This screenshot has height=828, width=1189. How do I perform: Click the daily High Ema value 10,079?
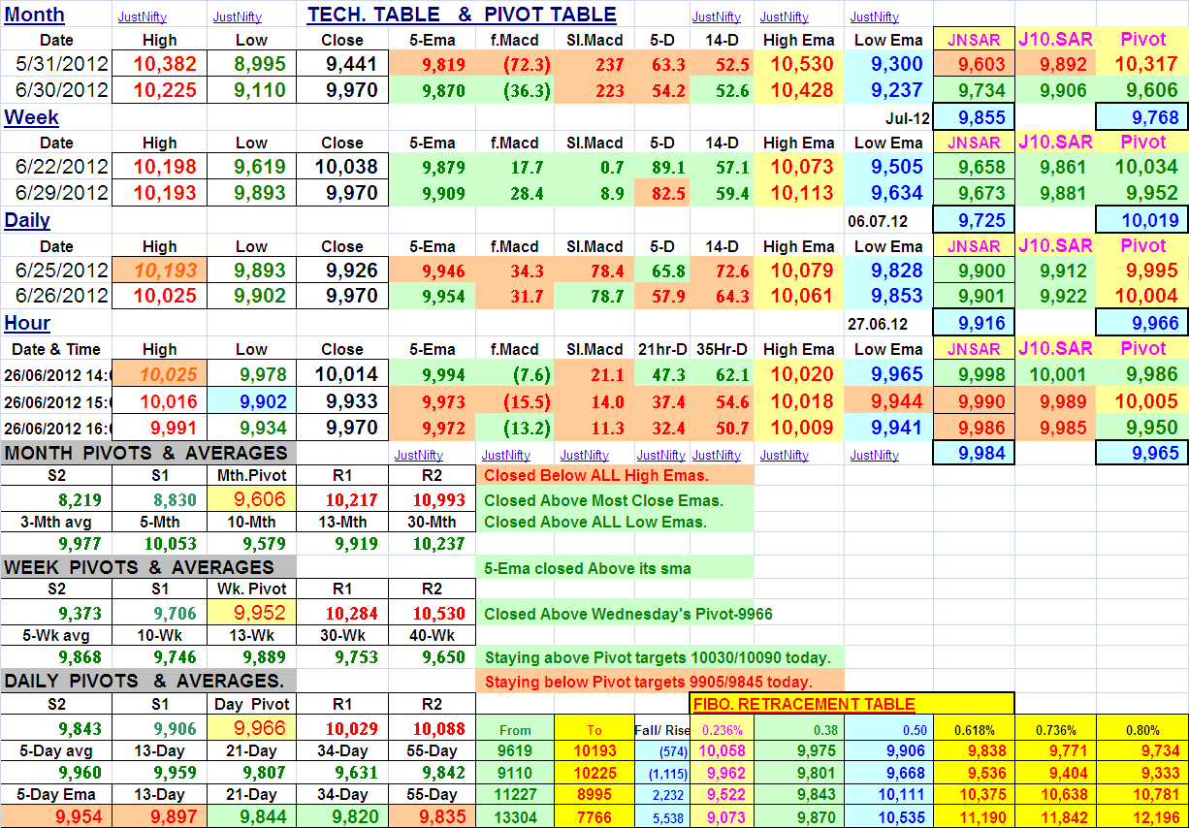[801, 270]
